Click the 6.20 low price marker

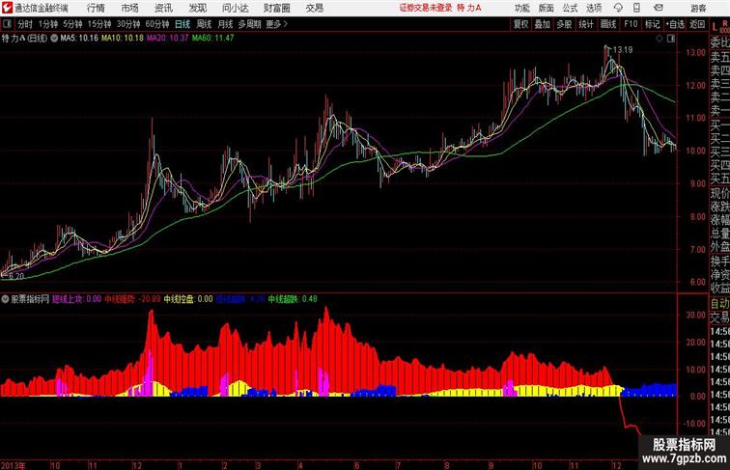16,276
